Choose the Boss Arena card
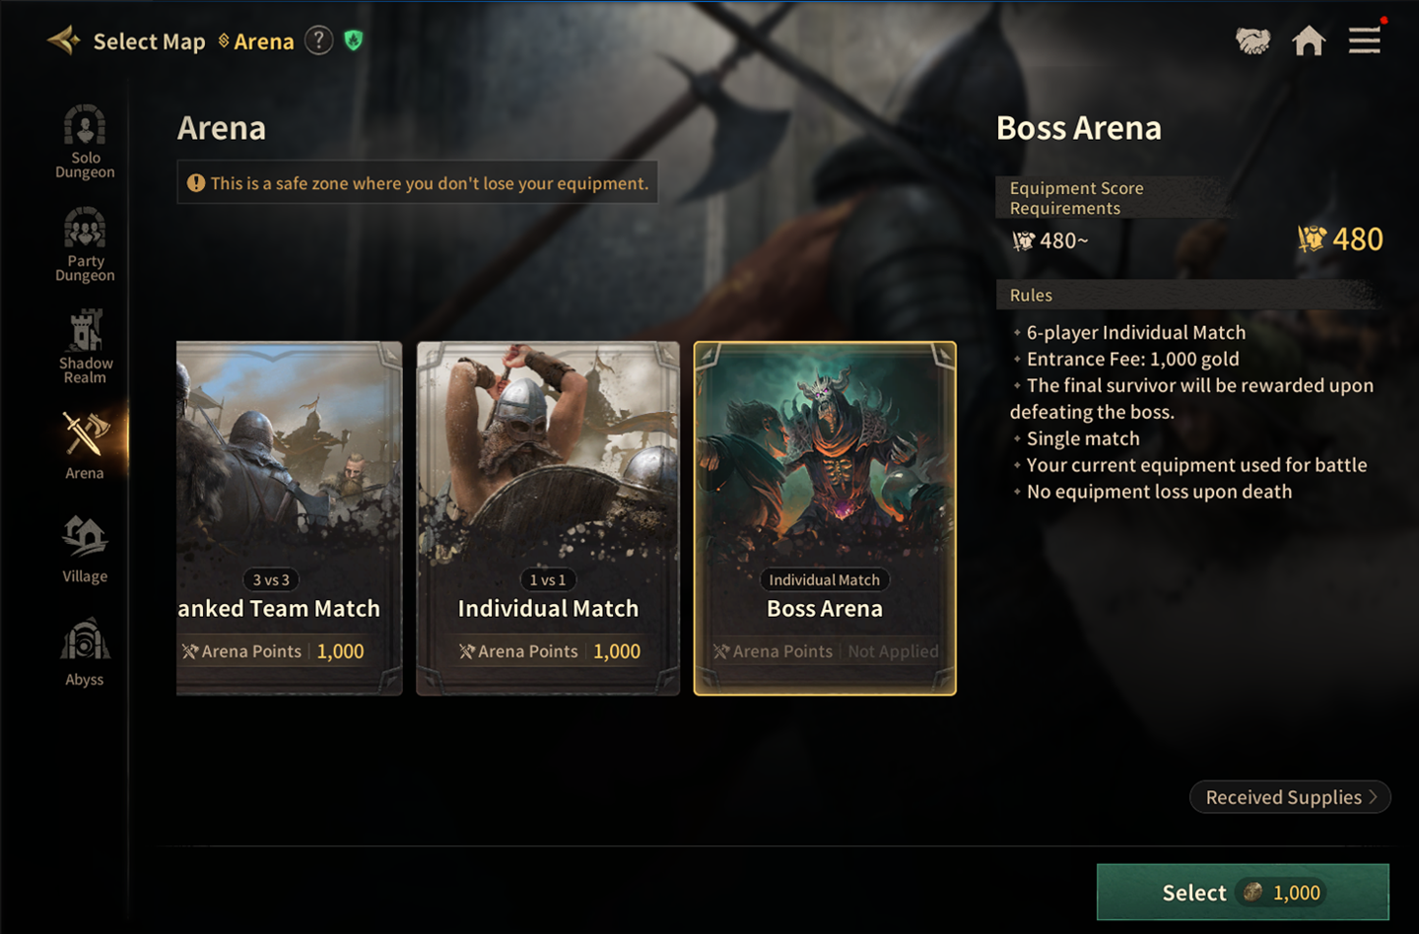This screenshot has height=934, width=1419. click(x=825, y=517)
